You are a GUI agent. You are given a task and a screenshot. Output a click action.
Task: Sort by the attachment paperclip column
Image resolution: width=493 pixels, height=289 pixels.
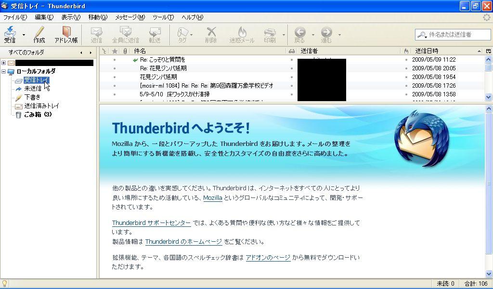pos(125,51)
